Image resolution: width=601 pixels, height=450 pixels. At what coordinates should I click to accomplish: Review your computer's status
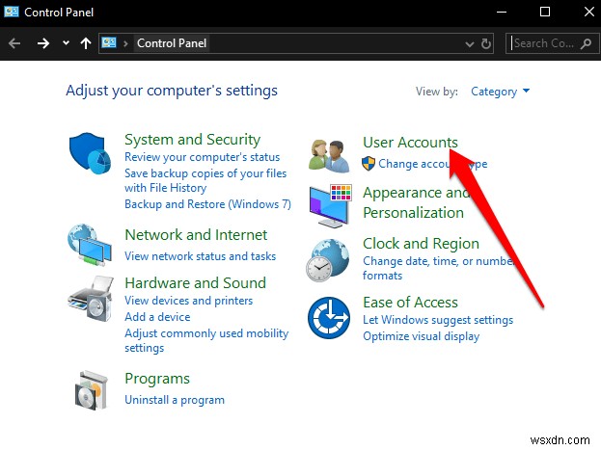(x=202, y=157)
